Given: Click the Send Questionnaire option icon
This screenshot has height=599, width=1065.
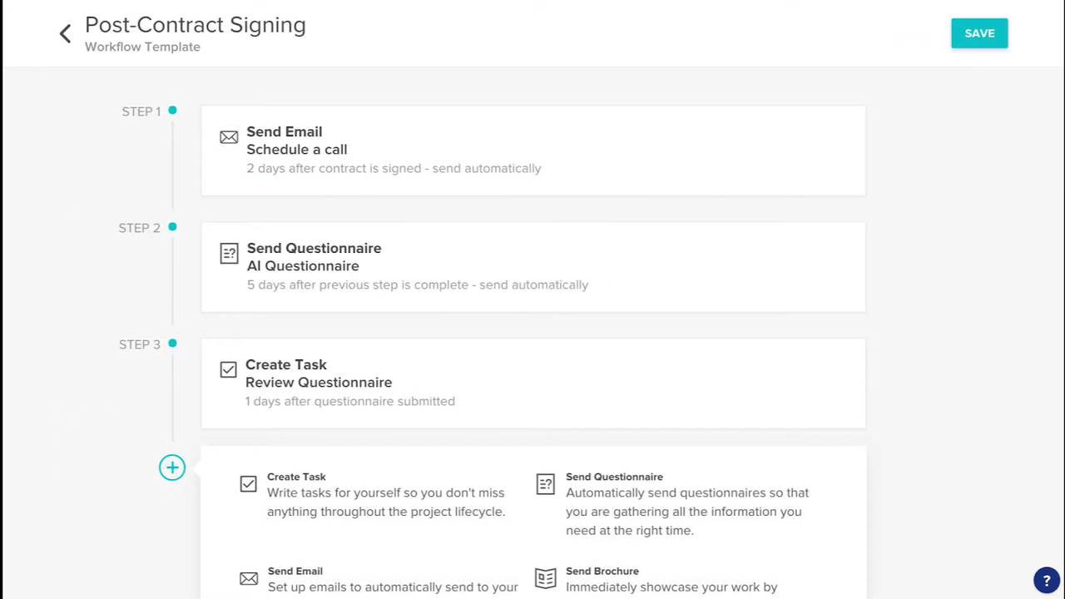Looking at the screenshot, I should pos(545,484).
